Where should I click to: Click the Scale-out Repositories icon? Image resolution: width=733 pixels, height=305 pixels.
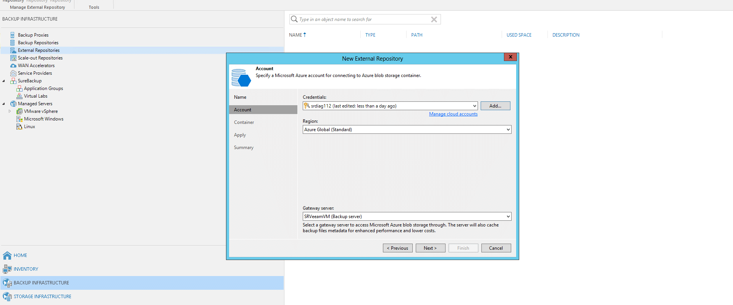tap(13, 58)
